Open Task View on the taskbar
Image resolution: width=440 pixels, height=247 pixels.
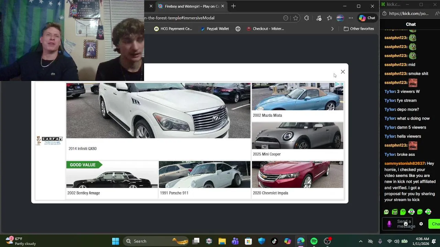196,241
